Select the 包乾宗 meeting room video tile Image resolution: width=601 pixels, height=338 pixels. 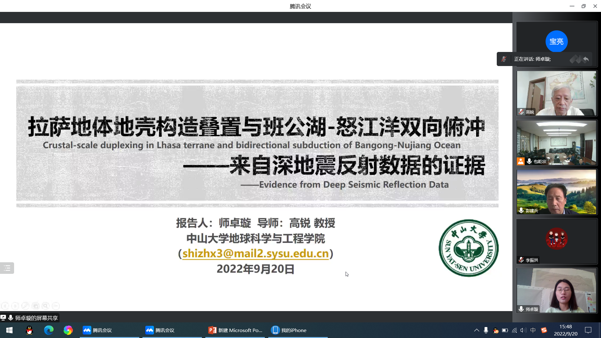click(557, 142)
